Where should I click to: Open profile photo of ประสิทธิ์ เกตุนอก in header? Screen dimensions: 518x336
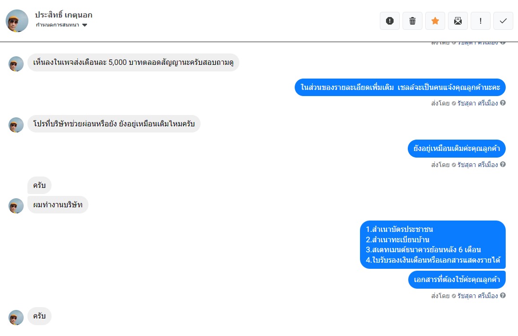tap(17, 20)
